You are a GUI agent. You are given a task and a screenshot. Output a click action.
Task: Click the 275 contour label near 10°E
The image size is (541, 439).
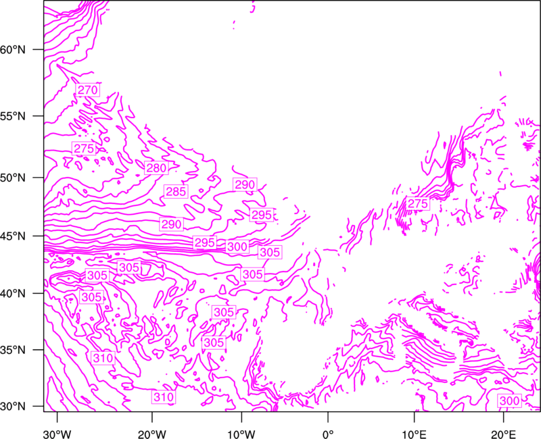417,203
